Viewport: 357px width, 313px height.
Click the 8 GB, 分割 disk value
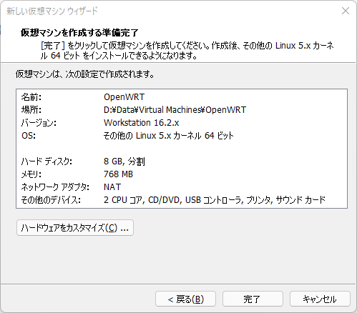(x=124, y=162)
